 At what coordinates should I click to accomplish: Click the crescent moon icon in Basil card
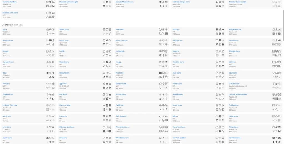point(53,77)
